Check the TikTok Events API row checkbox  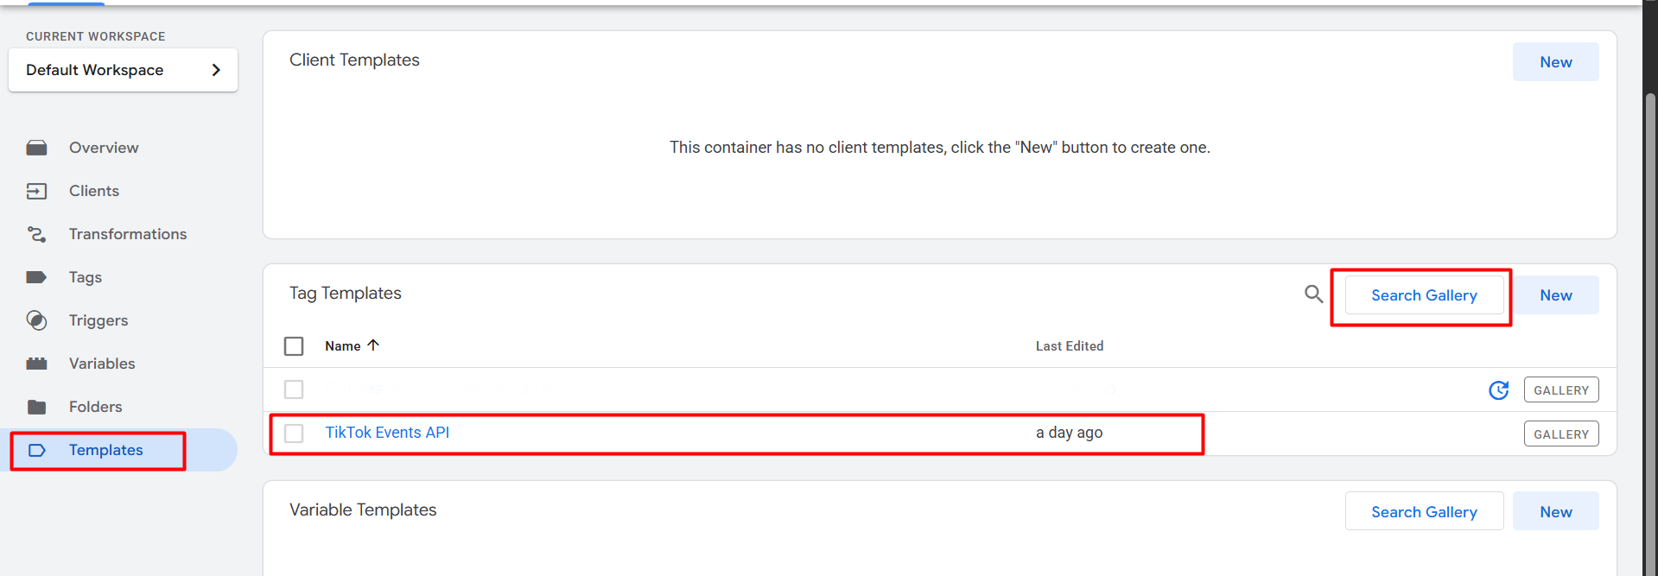(294, 434)
